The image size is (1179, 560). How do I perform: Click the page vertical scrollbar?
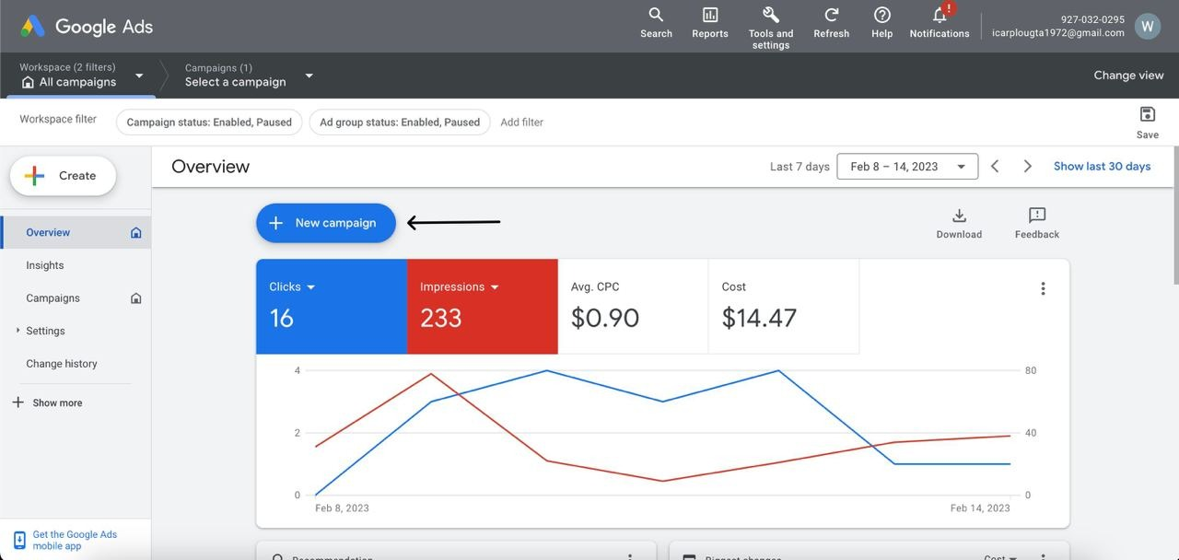coord(1174,216)
